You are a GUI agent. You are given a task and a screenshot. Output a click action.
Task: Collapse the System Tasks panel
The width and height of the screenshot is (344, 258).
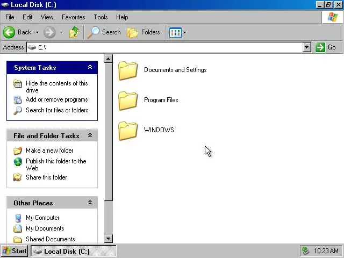pos(90,67)
